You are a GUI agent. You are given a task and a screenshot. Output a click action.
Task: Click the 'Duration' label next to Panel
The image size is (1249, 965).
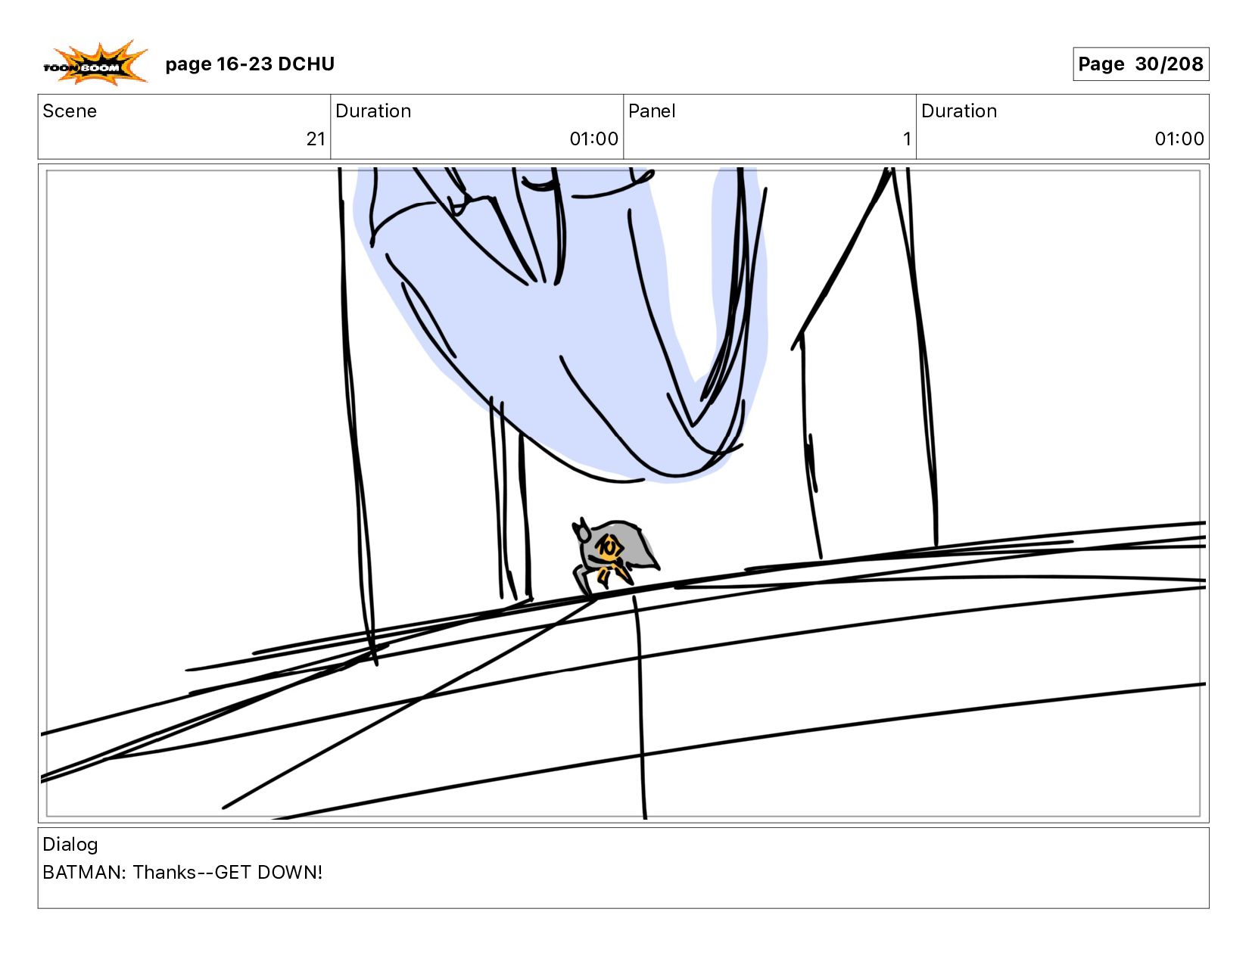pos(959,111)
